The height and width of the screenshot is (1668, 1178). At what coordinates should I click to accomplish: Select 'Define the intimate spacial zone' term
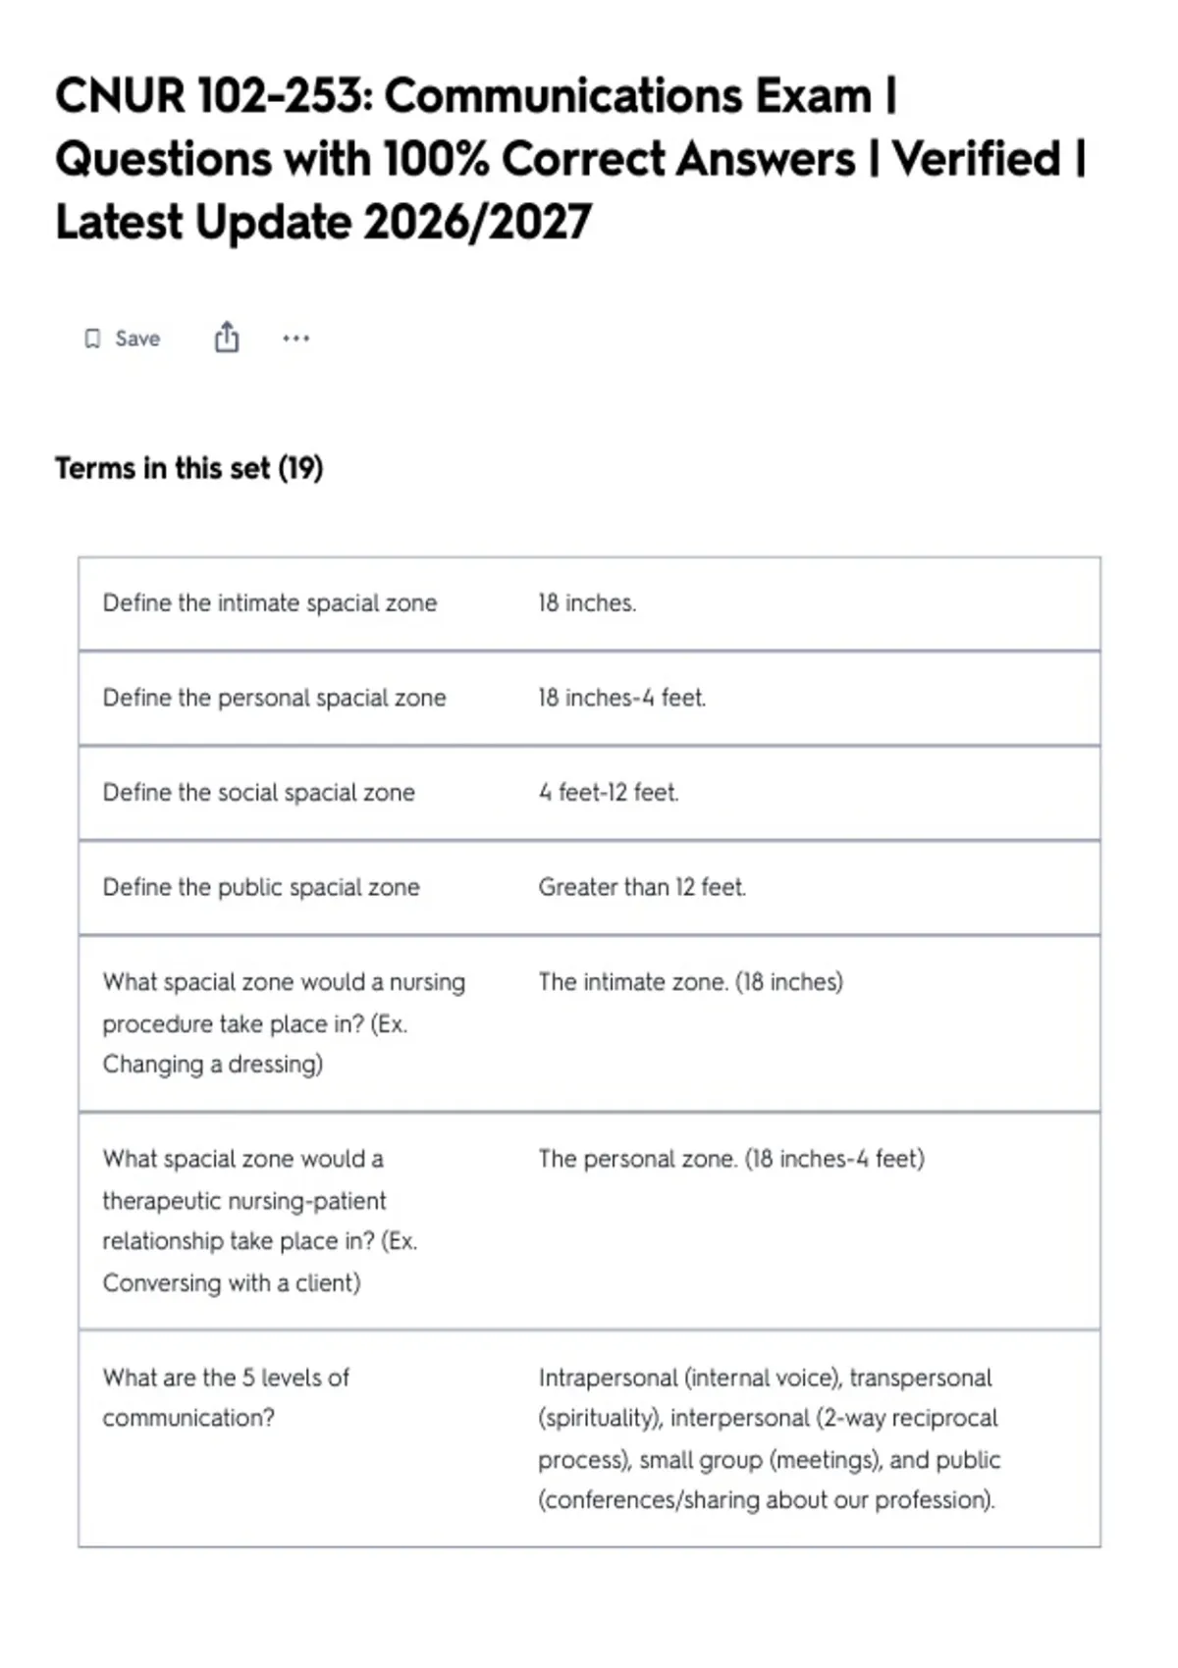click(270, 602)
